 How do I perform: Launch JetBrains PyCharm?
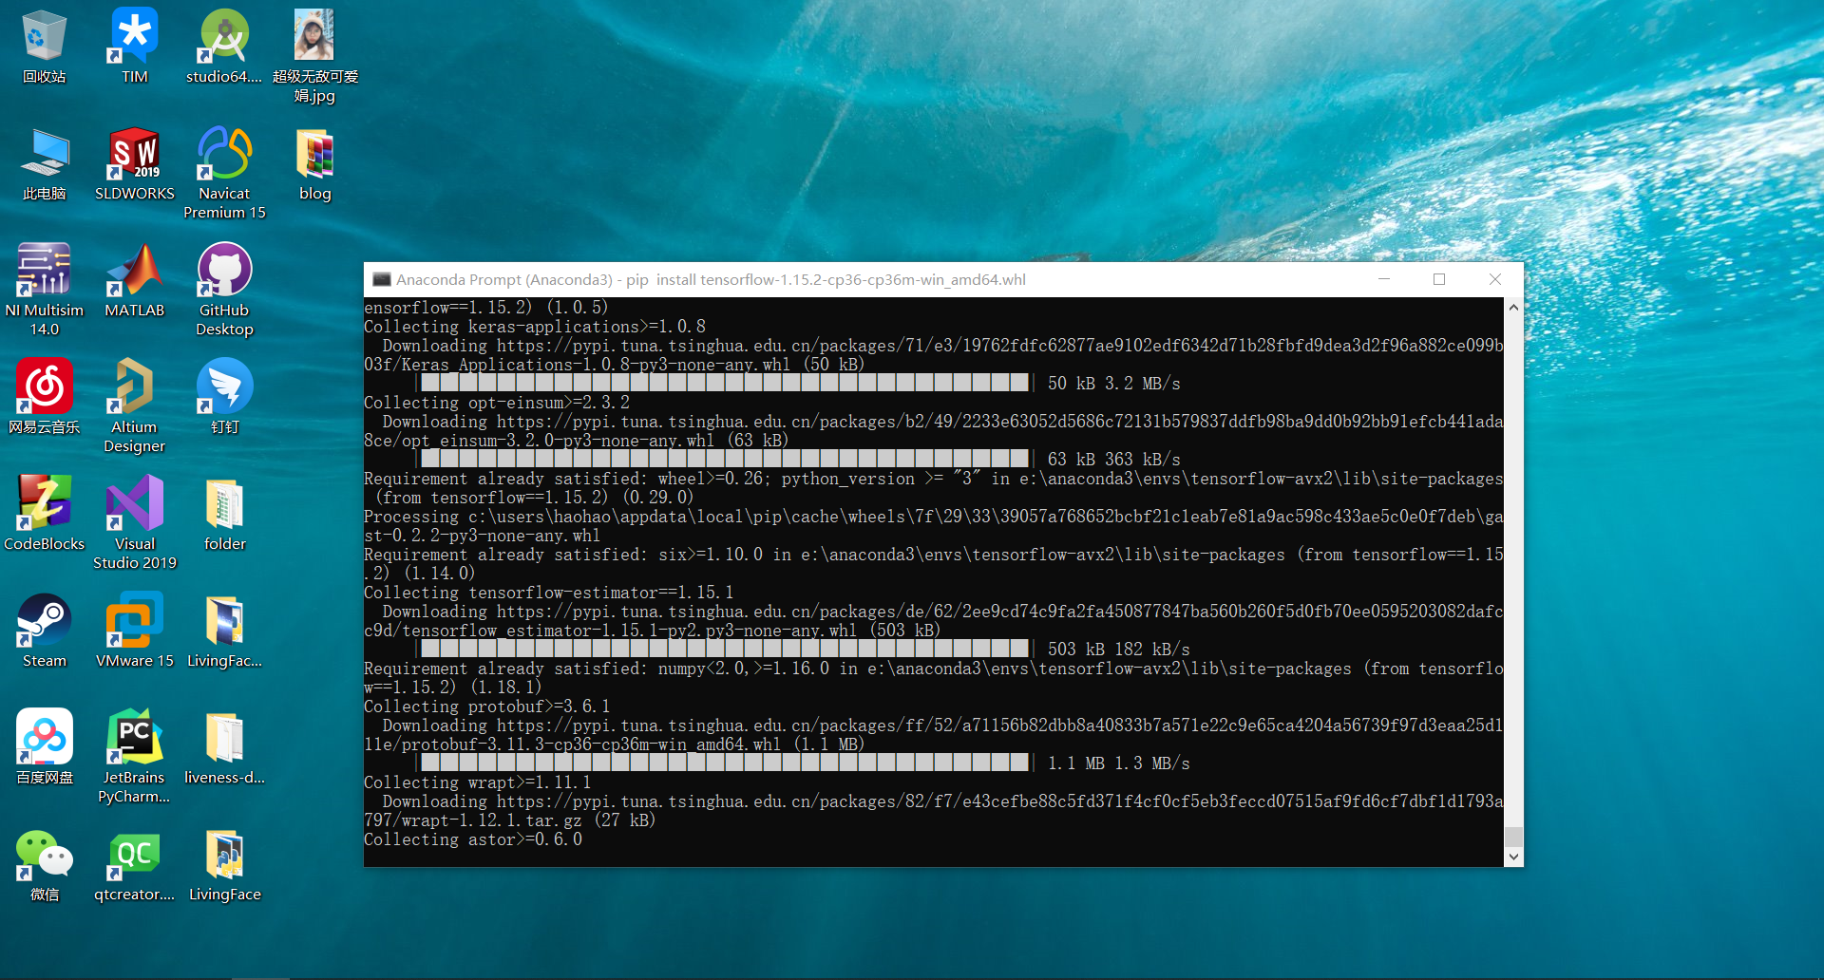tap(134, 736)
